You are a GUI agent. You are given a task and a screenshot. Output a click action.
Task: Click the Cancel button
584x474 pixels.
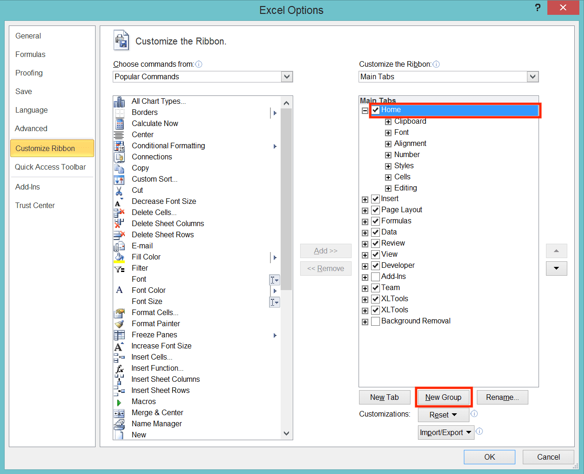[548, 457]
